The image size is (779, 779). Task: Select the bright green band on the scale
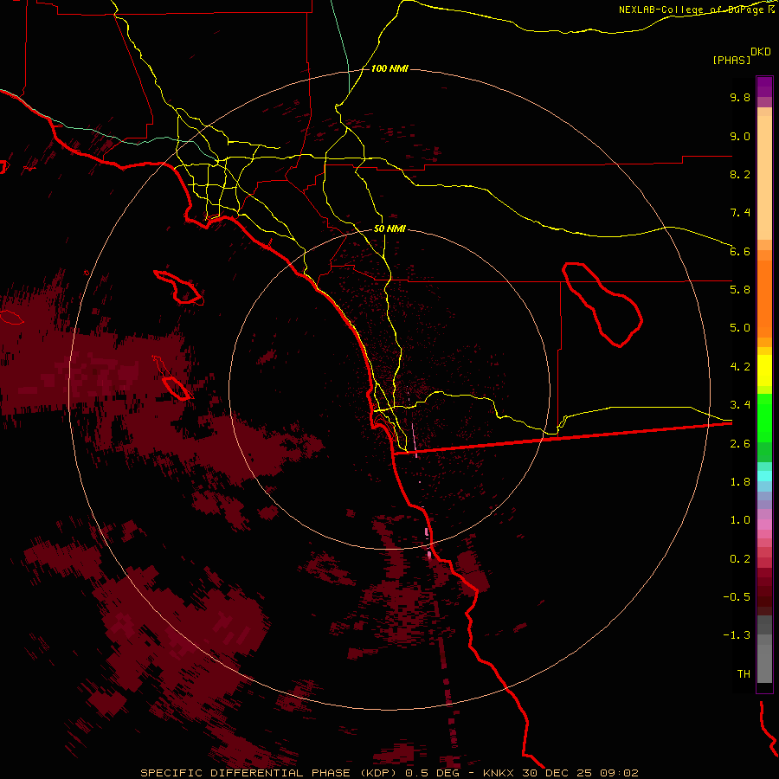pos(764,417)
